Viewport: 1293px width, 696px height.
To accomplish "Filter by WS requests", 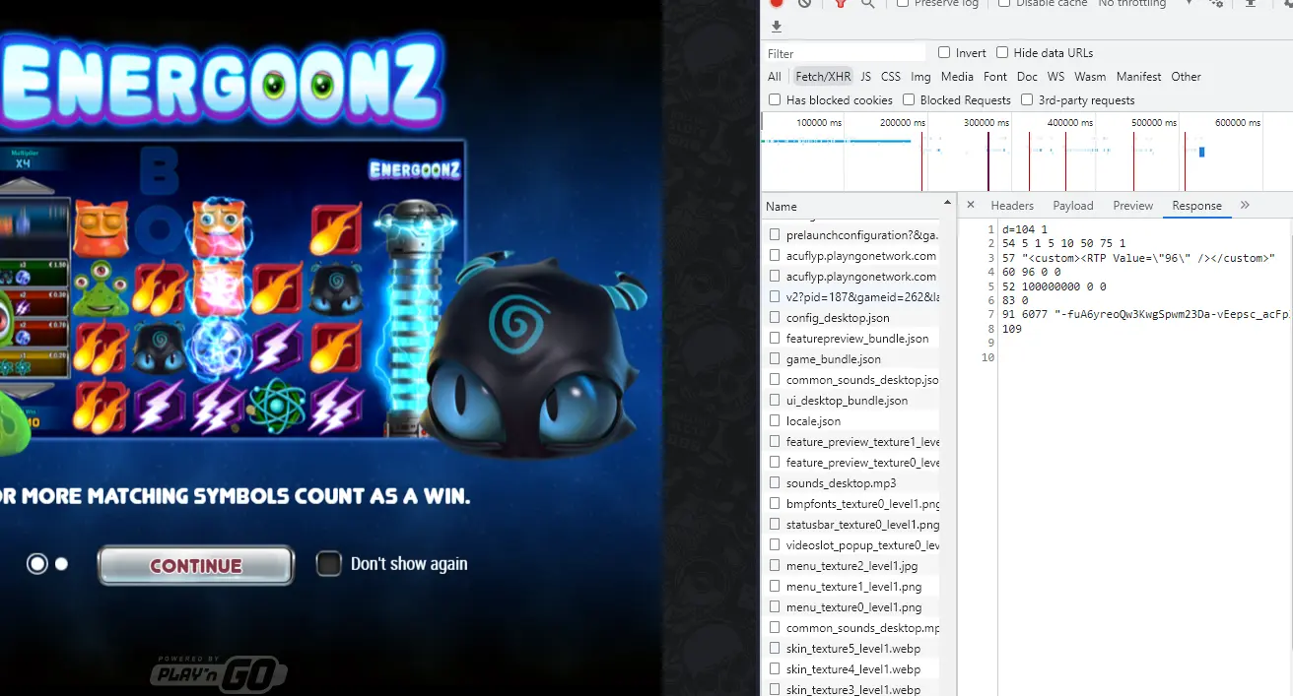I will coord(1055,76).
